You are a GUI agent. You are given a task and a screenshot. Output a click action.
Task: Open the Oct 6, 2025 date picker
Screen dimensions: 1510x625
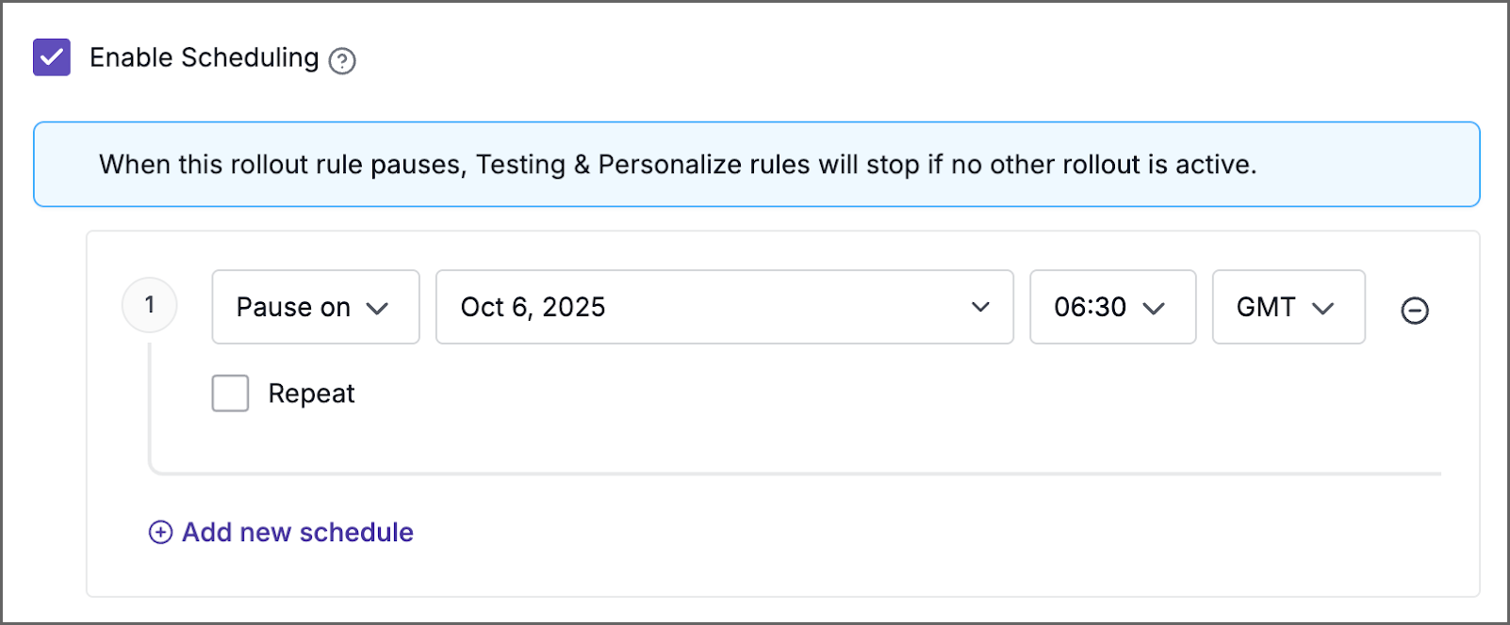pyautogui.click(x=723, y=307)
